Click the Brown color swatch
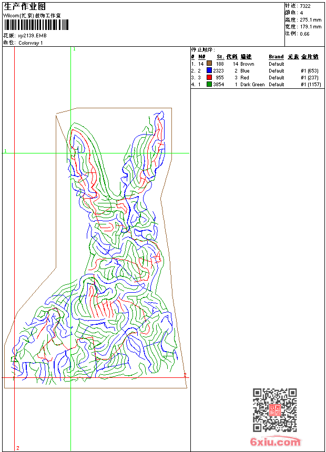 coord(209,64)
